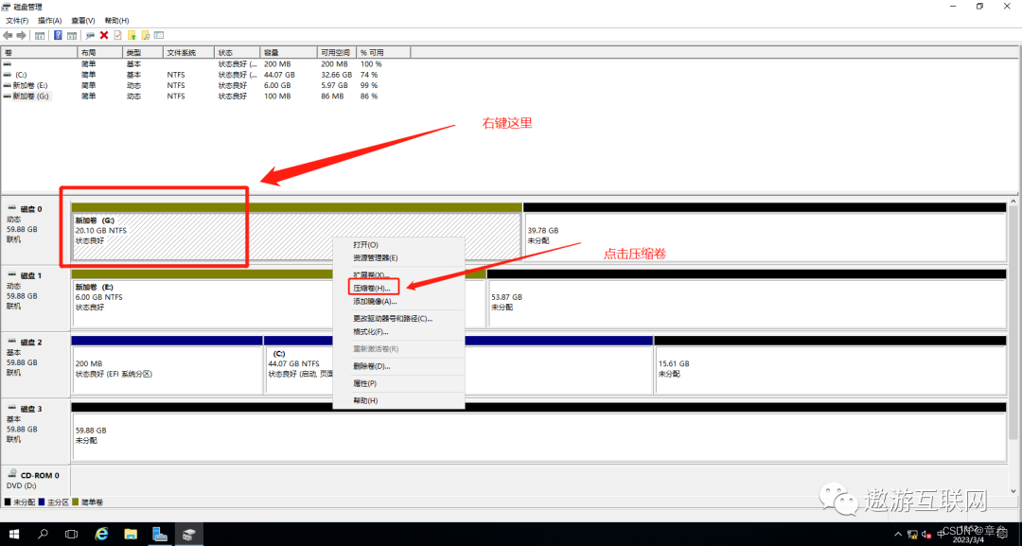This screenshot has width=1022, height=546.
Task: Click the drive icon of the (C:) row
Action: pos(8,75)
